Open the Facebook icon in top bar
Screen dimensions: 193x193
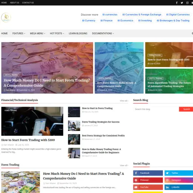coord(177,3)
